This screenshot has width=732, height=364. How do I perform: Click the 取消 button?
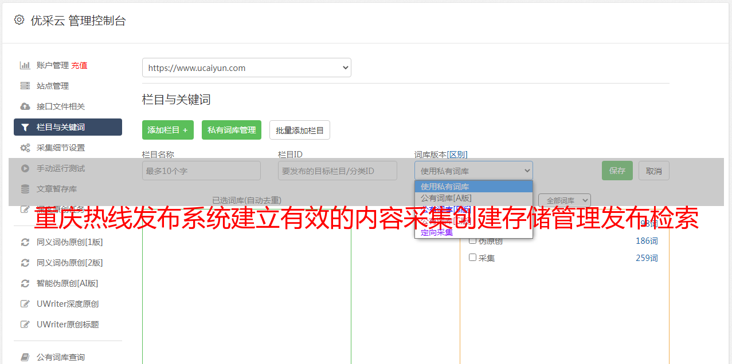[654, 171]
